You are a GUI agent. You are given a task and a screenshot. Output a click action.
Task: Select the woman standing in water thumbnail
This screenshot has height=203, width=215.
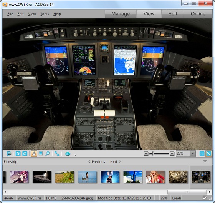(x=88, y=177)
